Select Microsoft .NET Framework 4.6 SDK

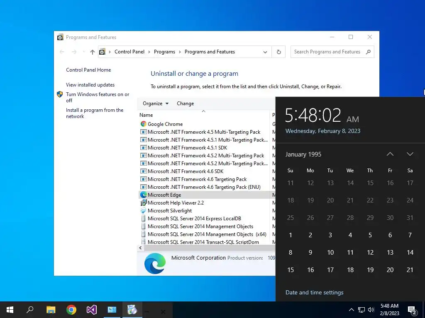point(186,171)
